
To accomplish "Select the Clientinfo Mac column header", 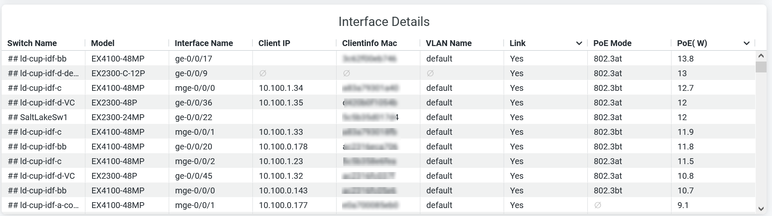I will click(369, 43).
